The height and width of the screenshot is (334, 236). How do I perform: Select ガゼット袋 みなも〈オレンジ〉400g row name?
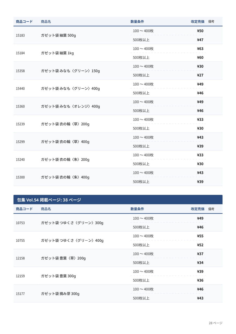click(x=70, y=106)
